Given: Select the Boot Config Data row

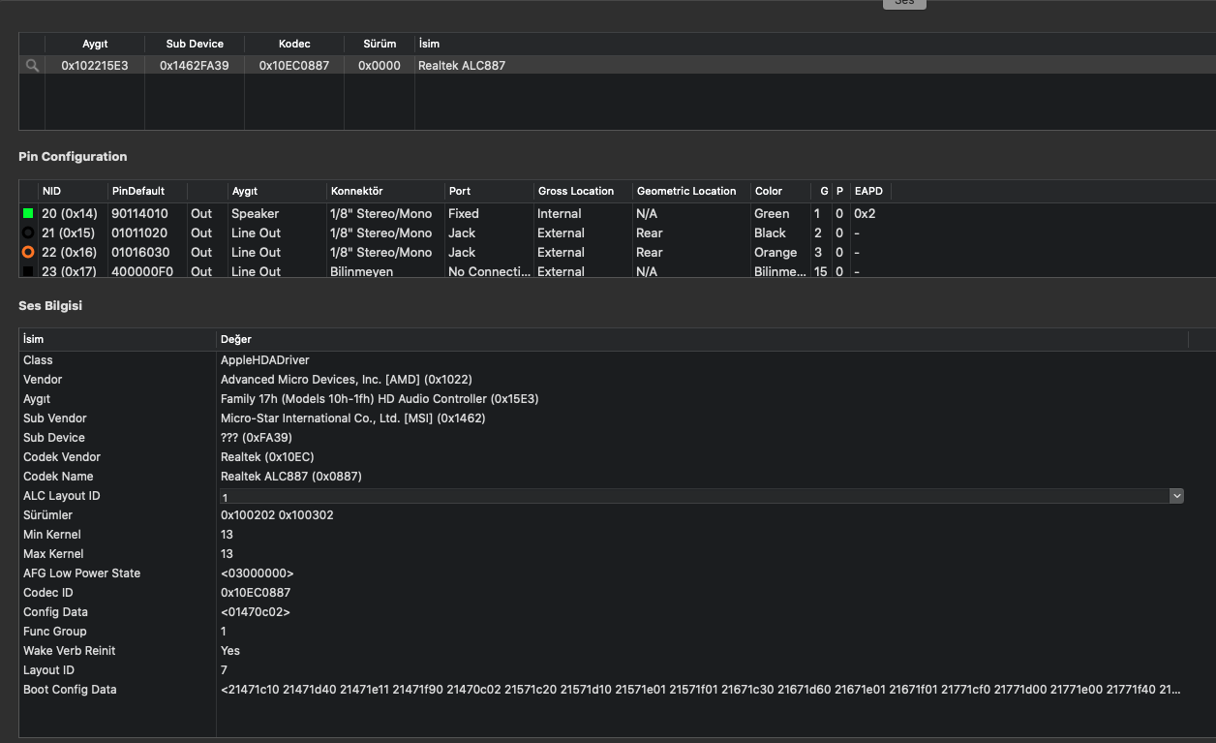Looking at the screenshot, I should pyautogui.click(x=70, y=690).
